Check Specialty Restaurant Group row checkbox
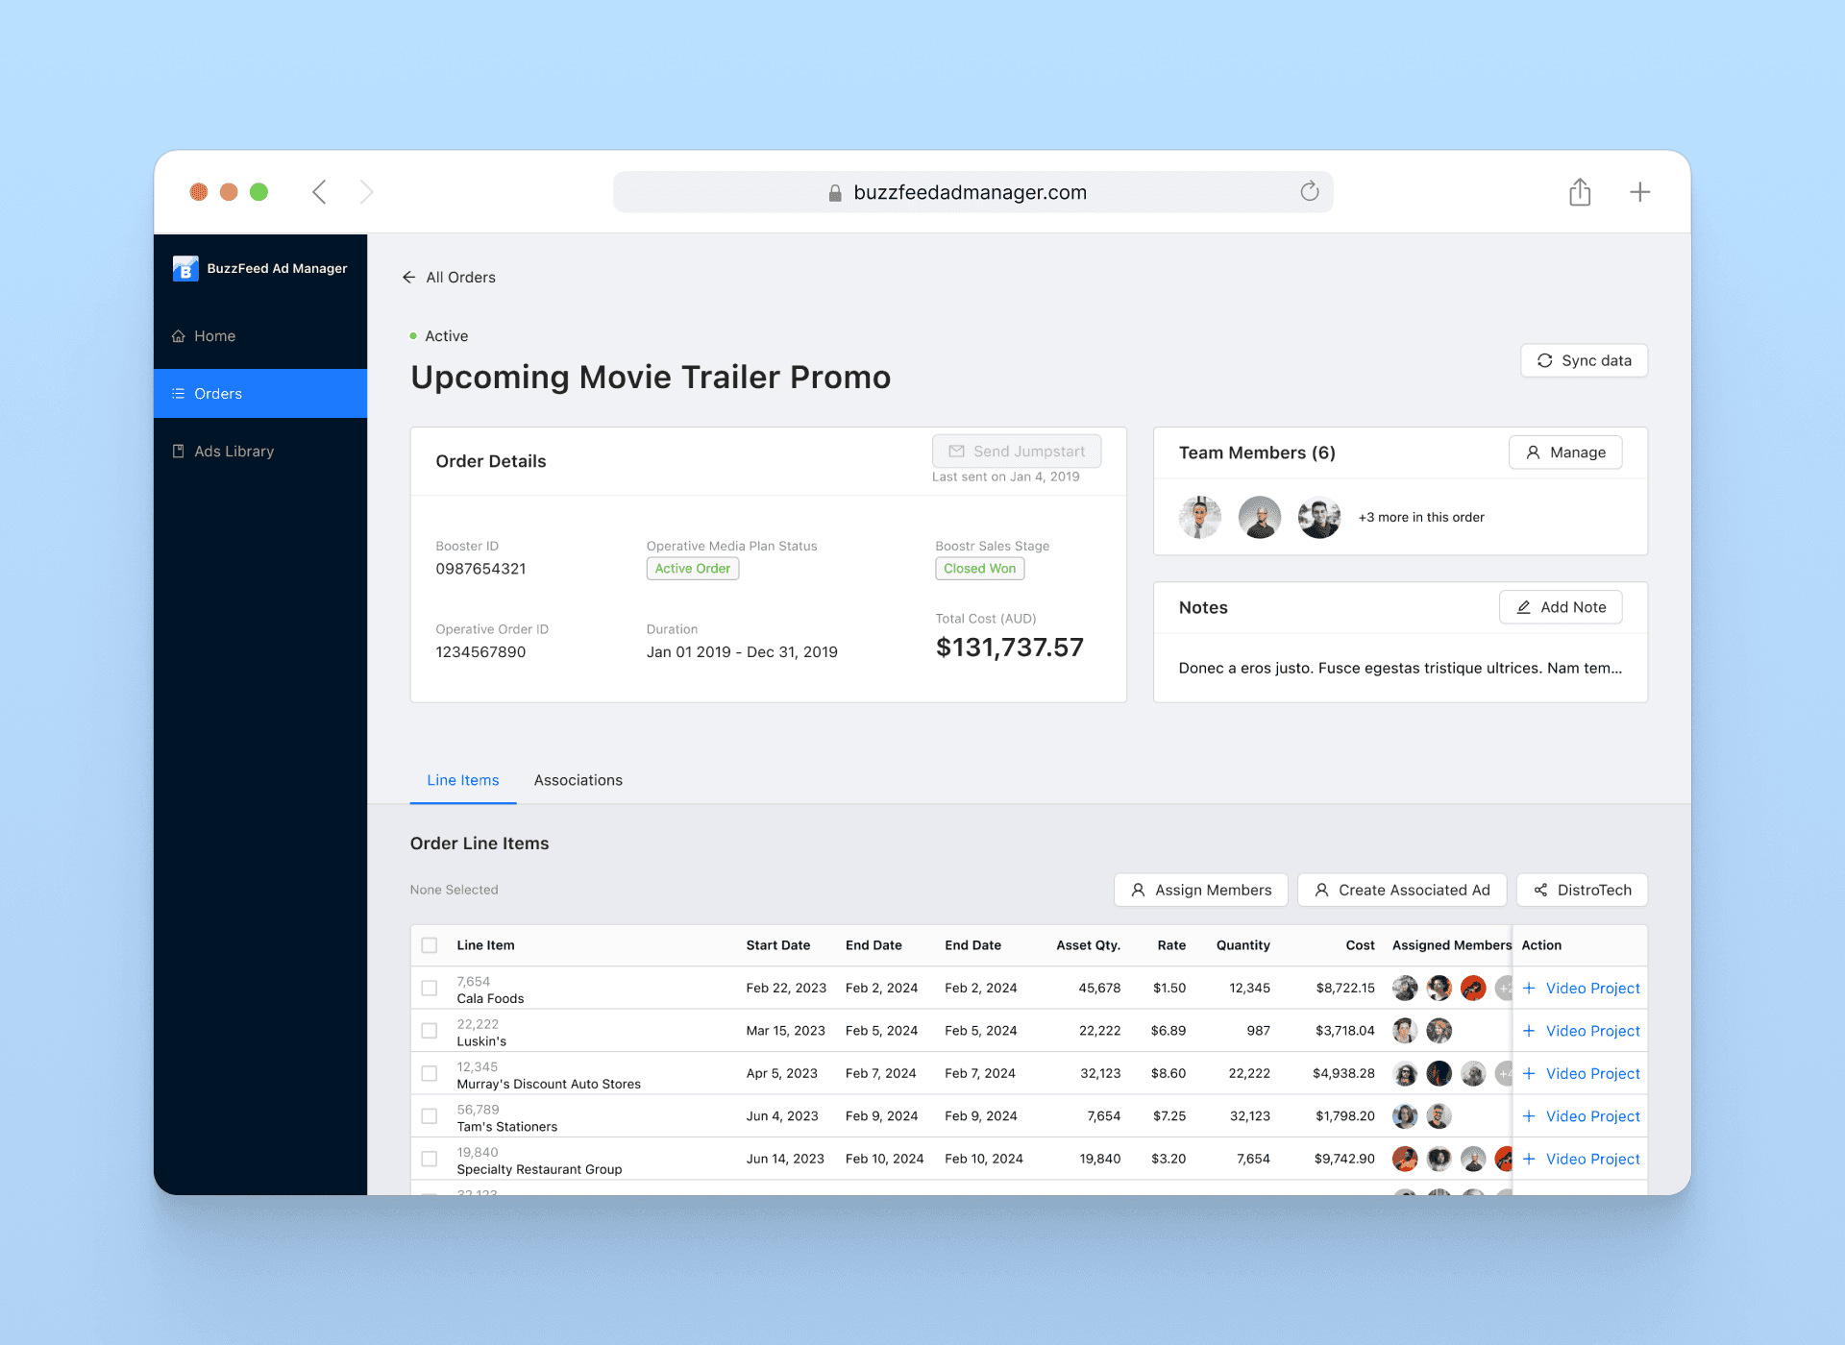 click(430, 1160)
